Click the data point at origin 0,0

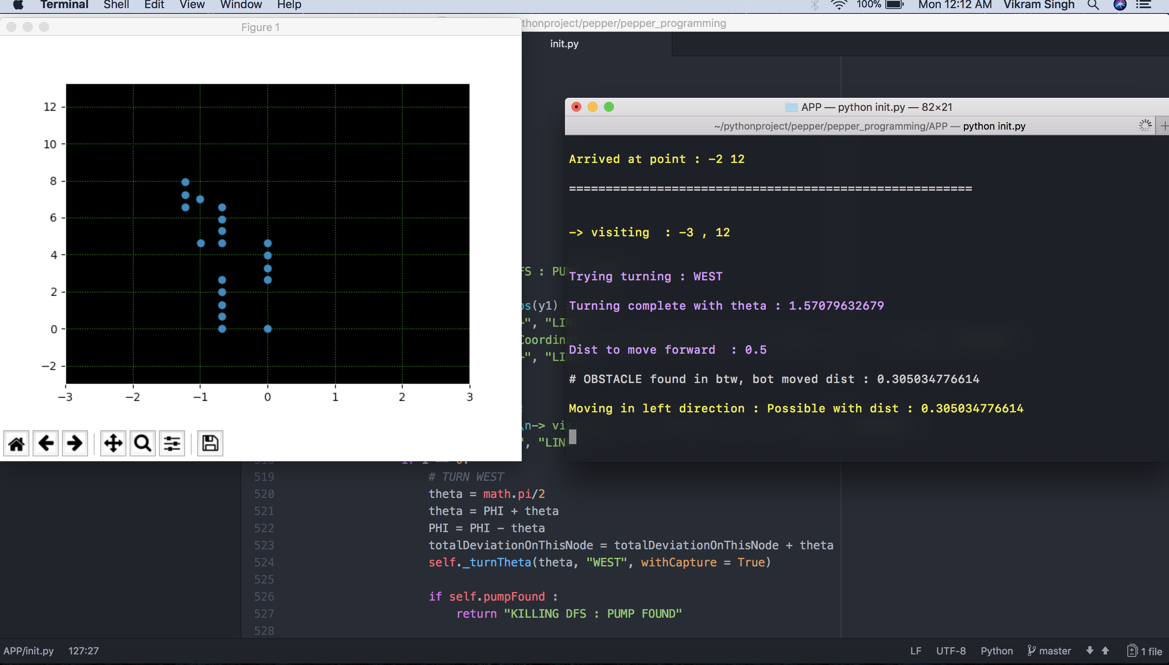(x=268, y=329)
